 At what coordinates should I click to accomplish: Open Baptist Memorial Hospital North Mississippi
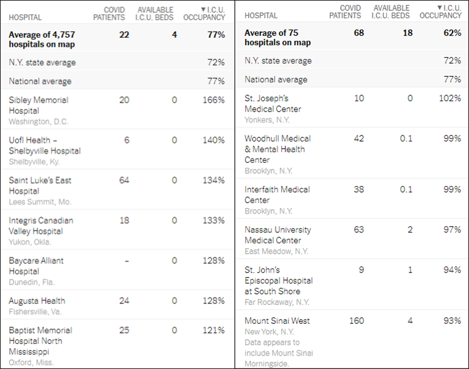[x=40, y=340]
